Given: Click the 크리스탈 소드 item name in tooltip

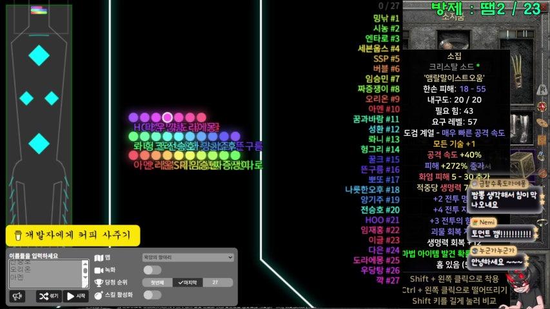Looking at the screenshot, I should pyautogui.click(x=451, y=66).
